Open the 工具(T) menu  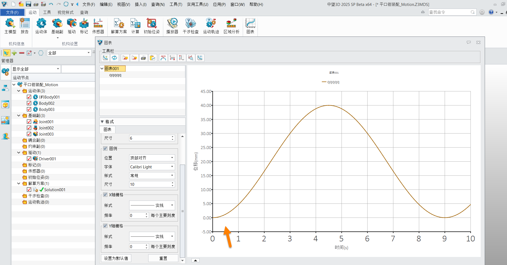click(x=176, y=4)
